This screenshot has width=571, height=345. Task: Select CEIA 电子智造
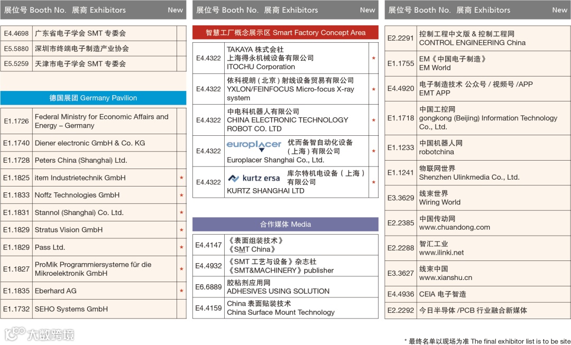point(443,294)
